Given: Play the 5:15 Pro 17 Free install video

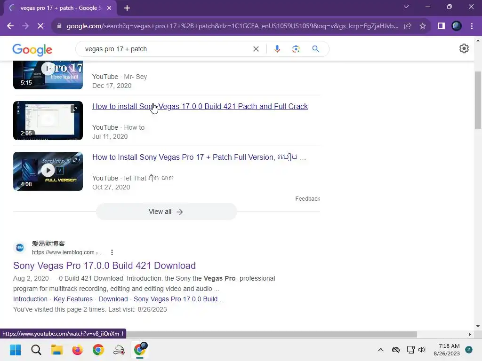Looking at the screenshot, I should (x=48, y=75).
